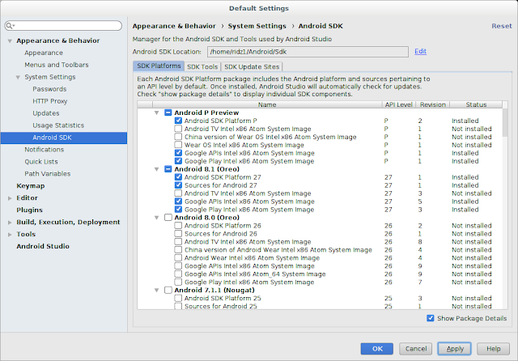Collapse Android 8.1 (Oreo) group
518x361 pixels.
(x=157, y=169)
